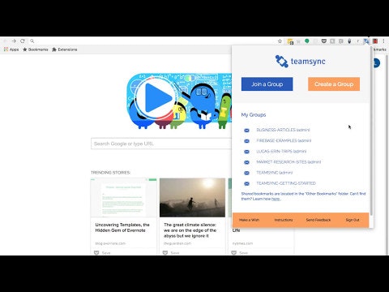389x292 pixels.
Task: Click the Join a Group button
Action: coord(267,84)
